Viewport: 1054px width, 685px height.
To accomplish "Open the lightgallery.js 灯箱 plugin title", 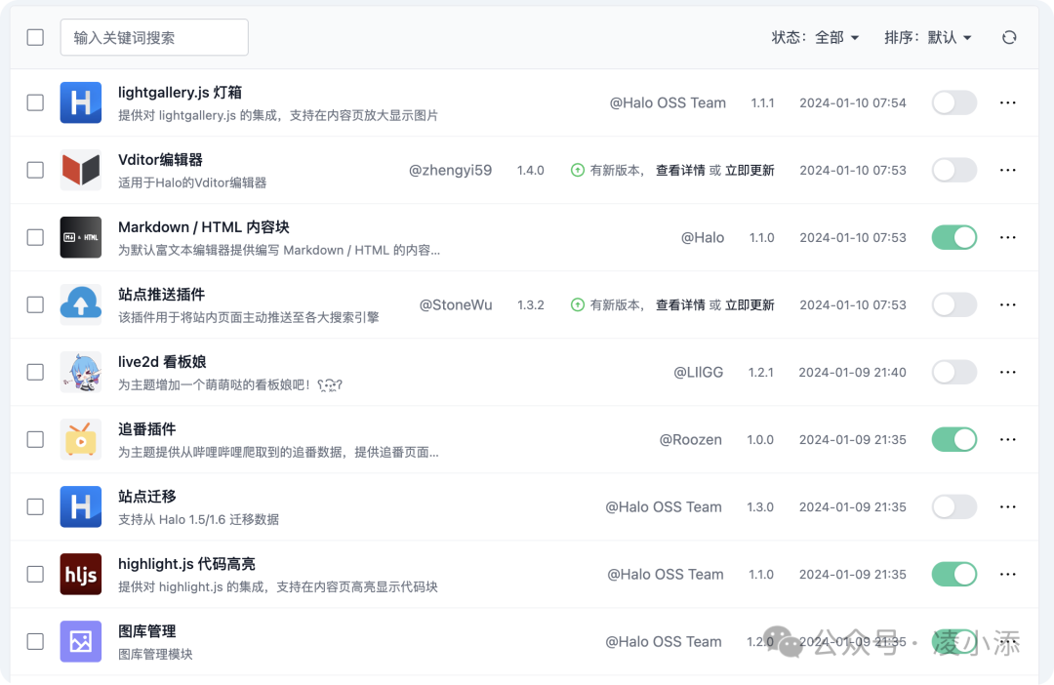I will click(x=181, y=92).
